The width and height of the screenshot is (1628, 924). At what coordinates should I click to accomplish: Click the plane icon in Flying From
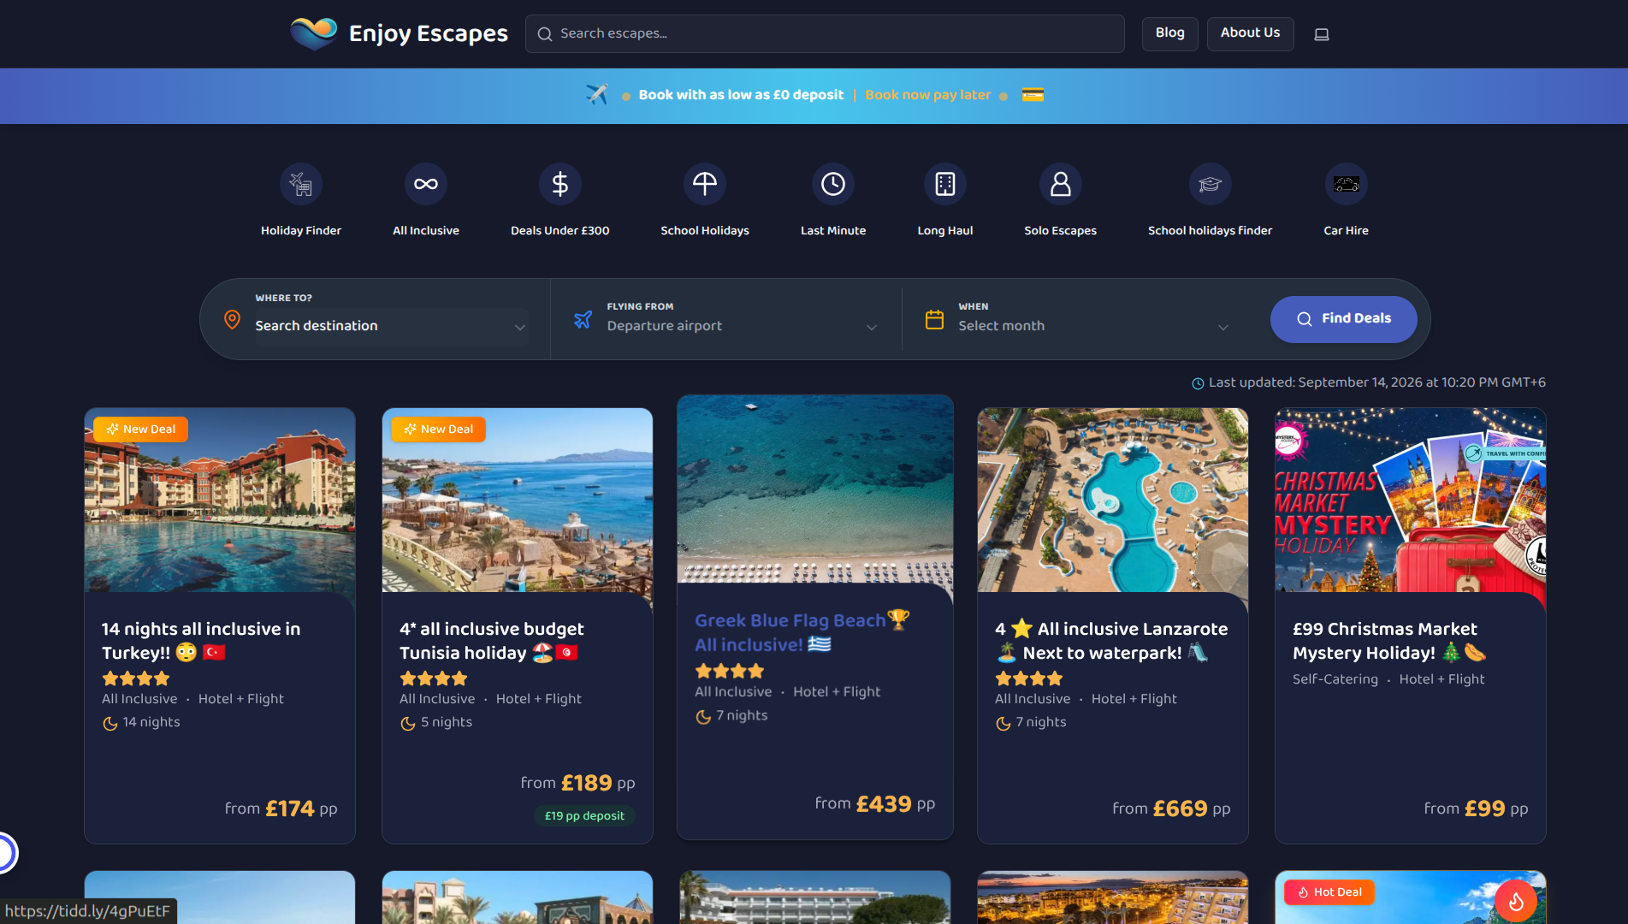(x=583, y=319)
